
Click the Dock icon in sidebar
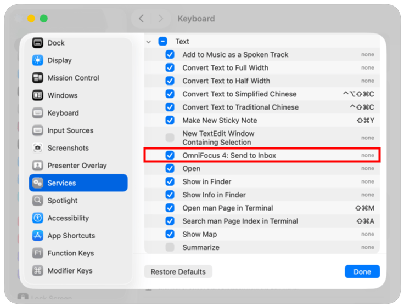[x=37, y=43]
